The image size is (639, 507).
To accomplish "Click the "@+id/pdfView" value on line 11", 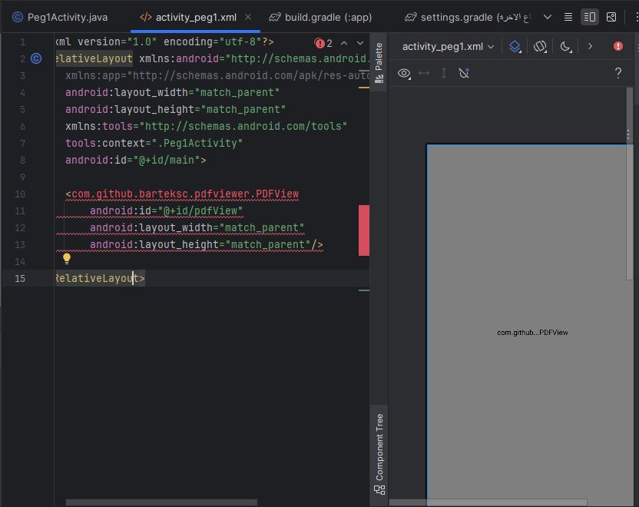I will (200, 211).
